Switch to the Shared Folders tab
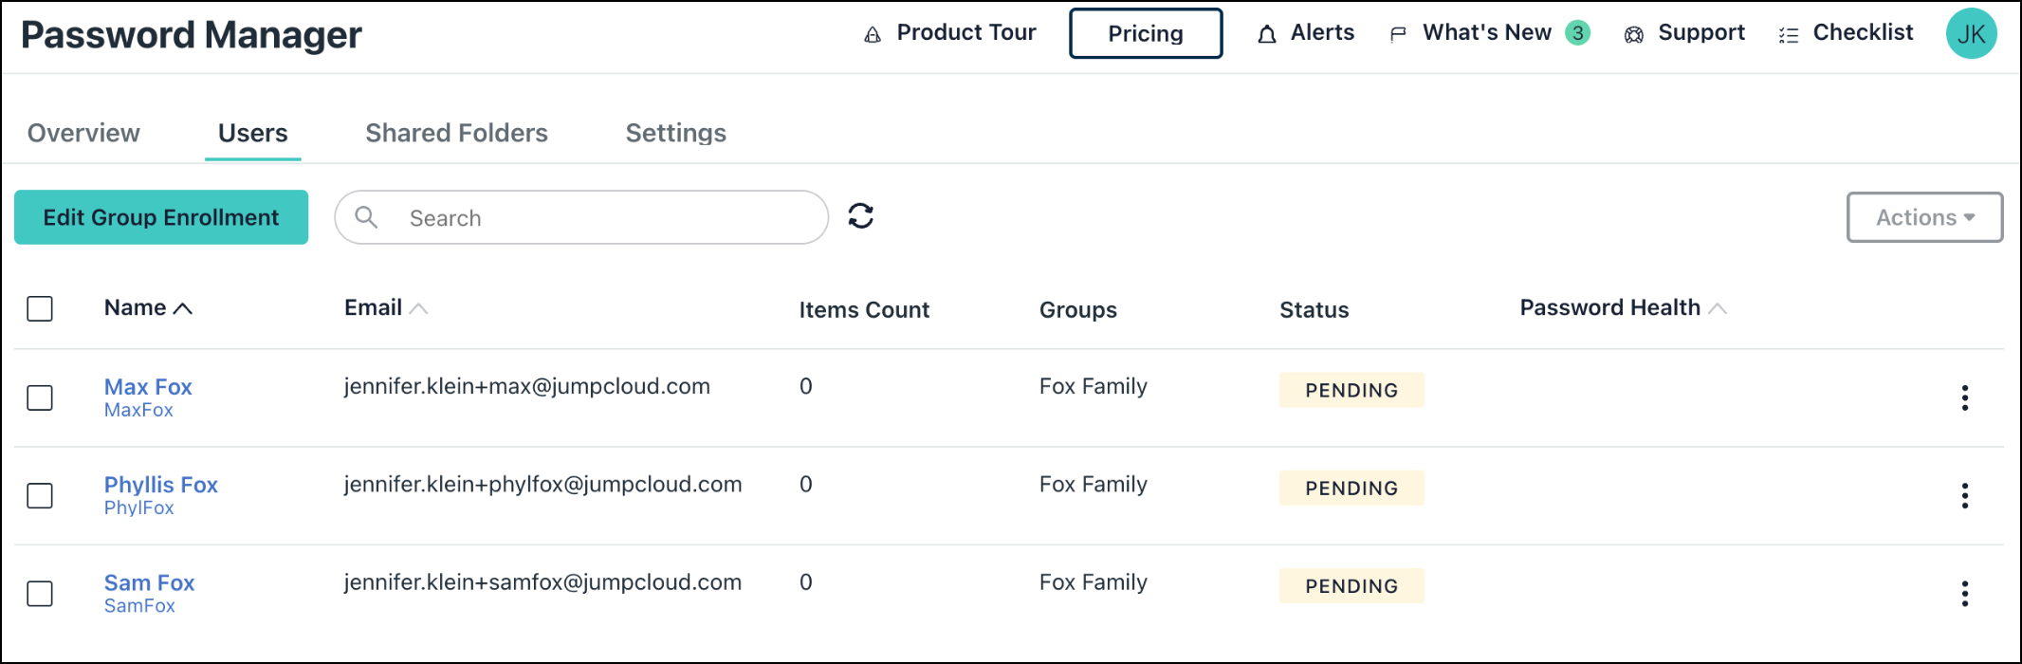2022x664 pixels. point(456,133)
